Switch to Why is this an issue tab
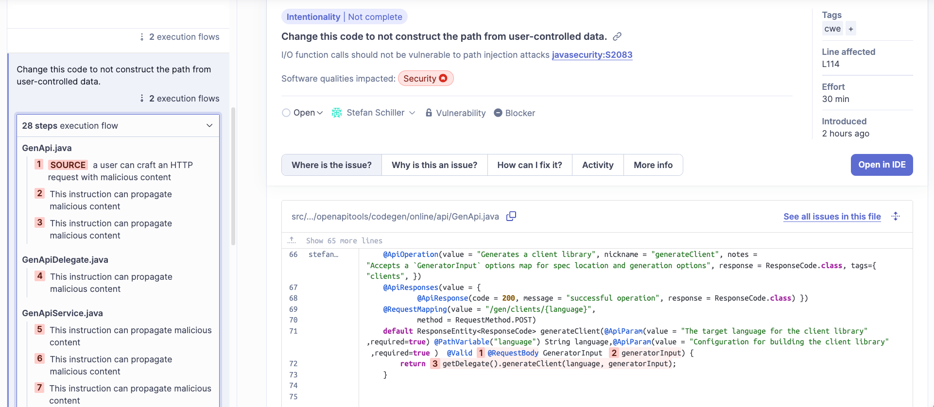The height and width of the screenshot is (407, 934). pos(434,165)
